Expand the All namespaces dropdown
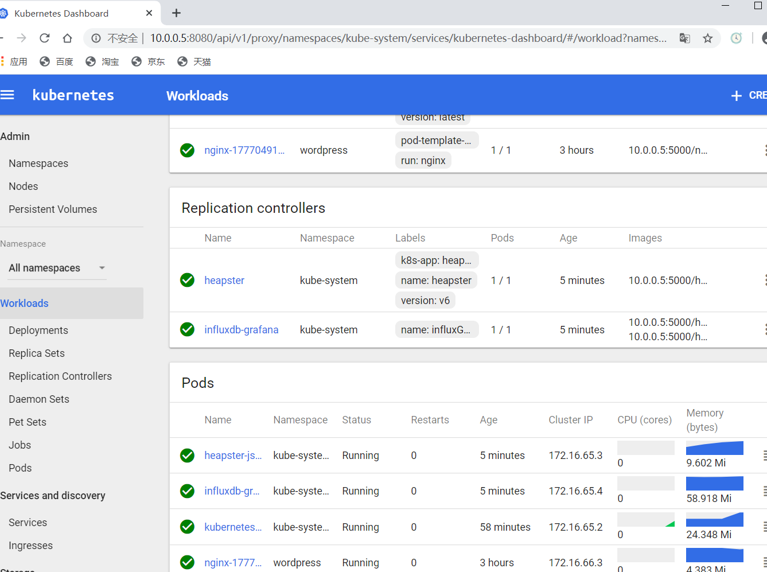 point(57,268)
